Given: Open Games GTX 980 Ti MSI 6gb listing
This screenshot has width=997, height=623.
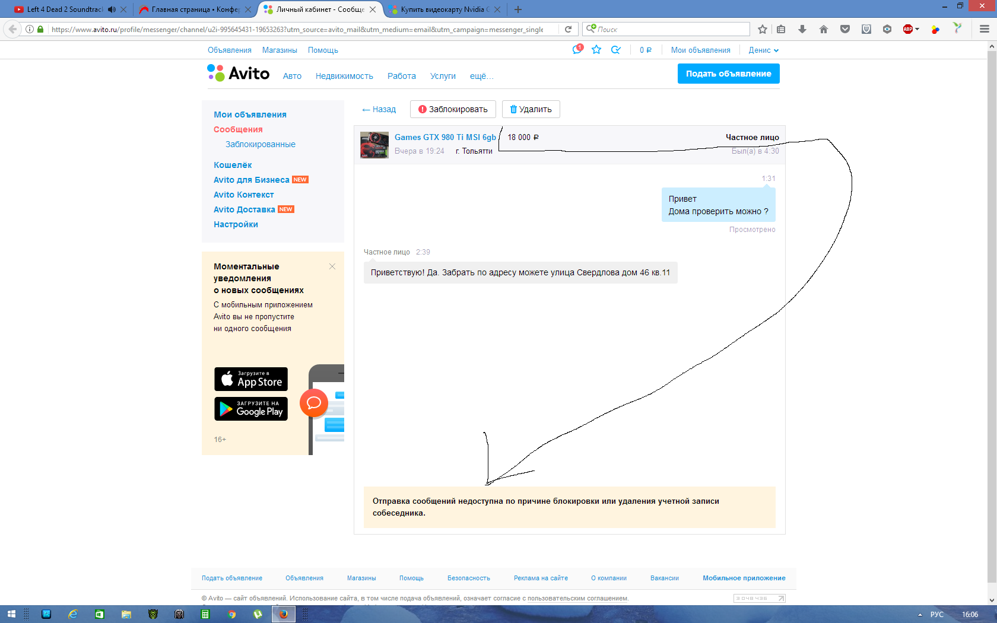Looking at the screenshot, I should click(x=445, y=137).
